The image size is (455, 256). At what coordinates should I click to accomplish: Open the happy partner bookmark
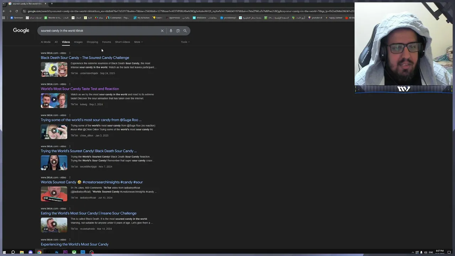(x=334, y=18)
